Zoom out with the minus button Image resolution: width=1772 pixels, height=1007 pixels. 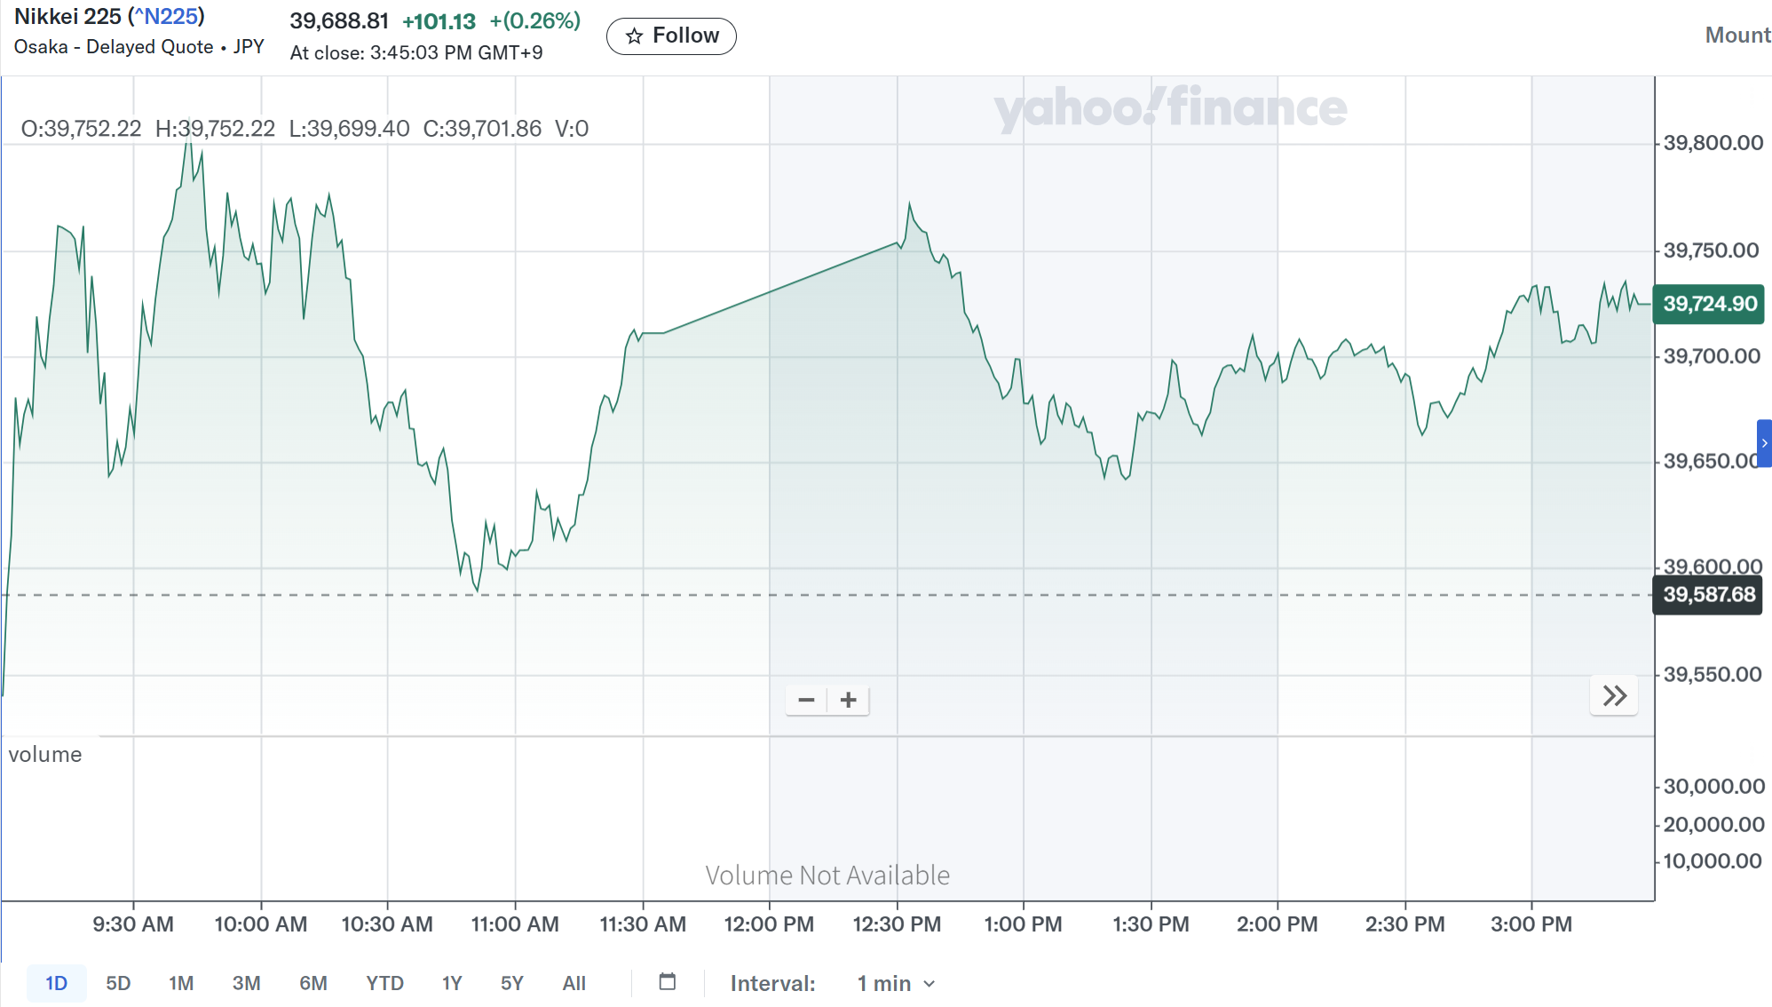(806, 700)
